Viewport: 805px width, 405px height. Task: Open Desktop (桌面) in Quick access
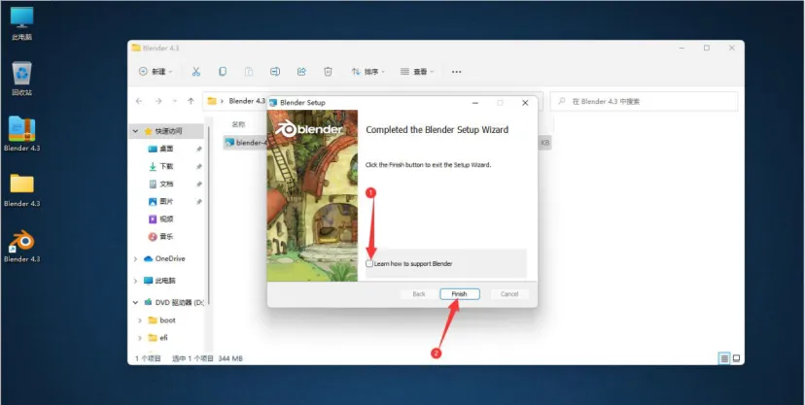click(x=167, y=149)
